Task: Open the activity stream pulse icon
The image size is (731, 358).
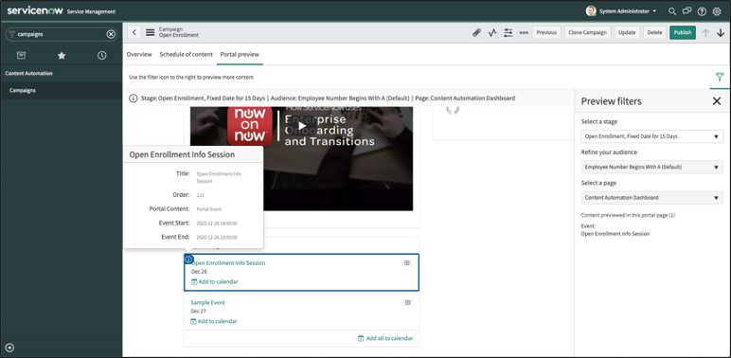Action: coord(492,32)
